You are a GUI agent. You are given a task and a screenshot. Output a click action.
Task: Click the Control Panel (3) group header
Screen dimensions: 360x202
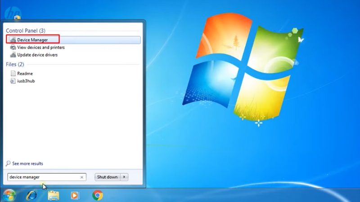tap(26, 31)
